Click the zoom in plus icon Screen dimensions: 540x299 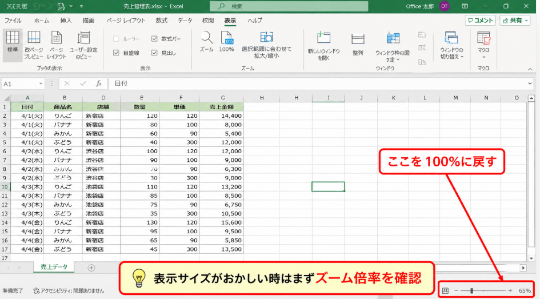[510, 291]
